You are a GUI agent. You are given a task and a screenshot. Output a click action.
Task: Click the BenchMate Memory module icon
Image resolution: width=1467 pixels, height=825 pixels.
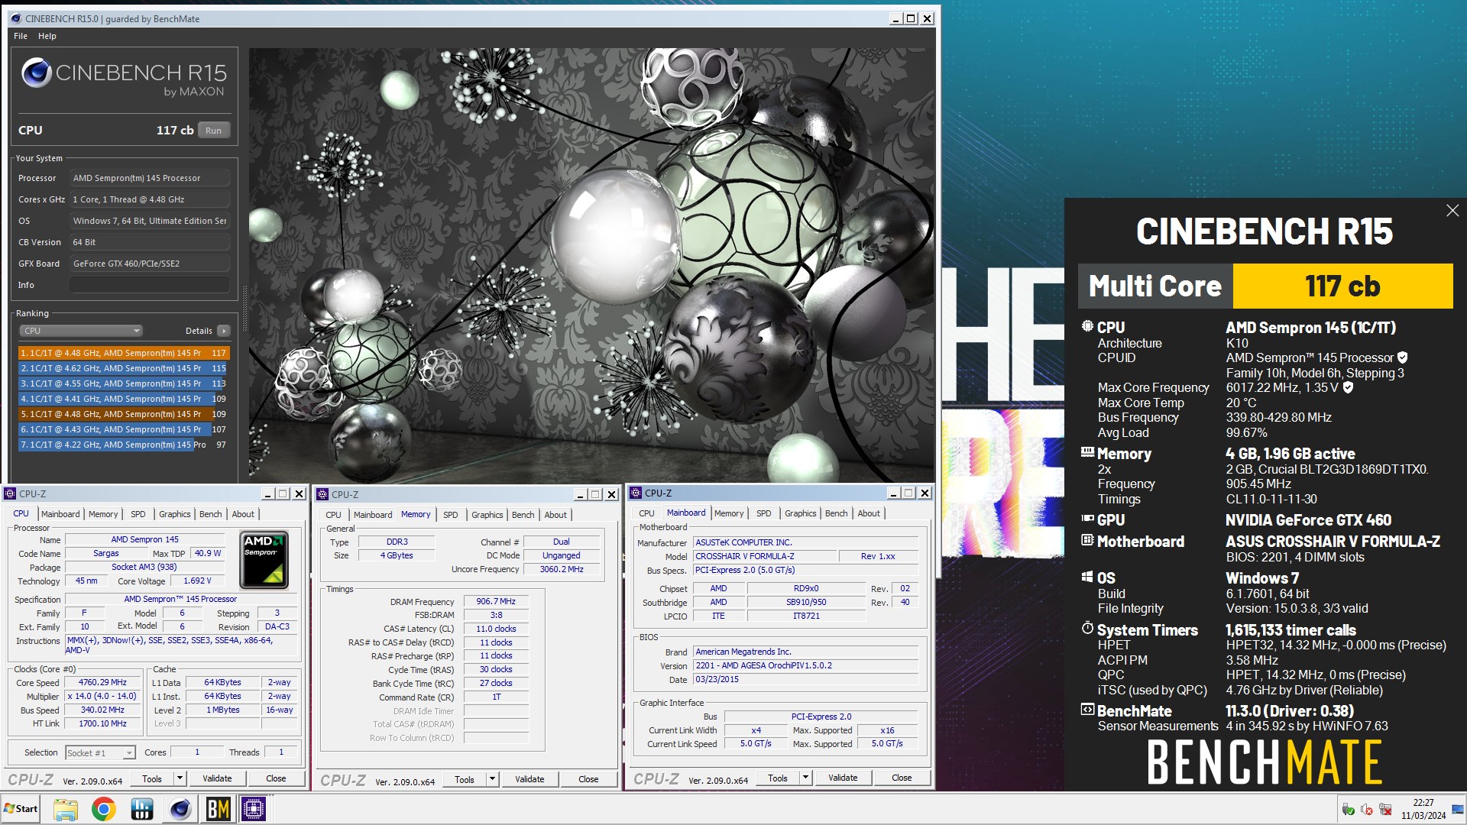pyautogui.click(x=1087, y=452)
